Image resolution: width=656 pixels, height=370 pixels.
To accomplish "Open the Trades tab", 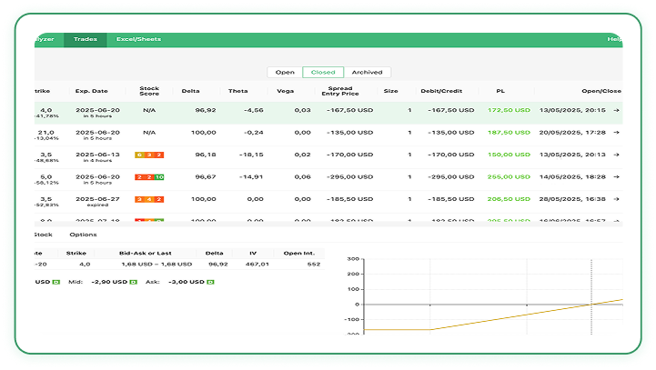I will click(86, 39).
